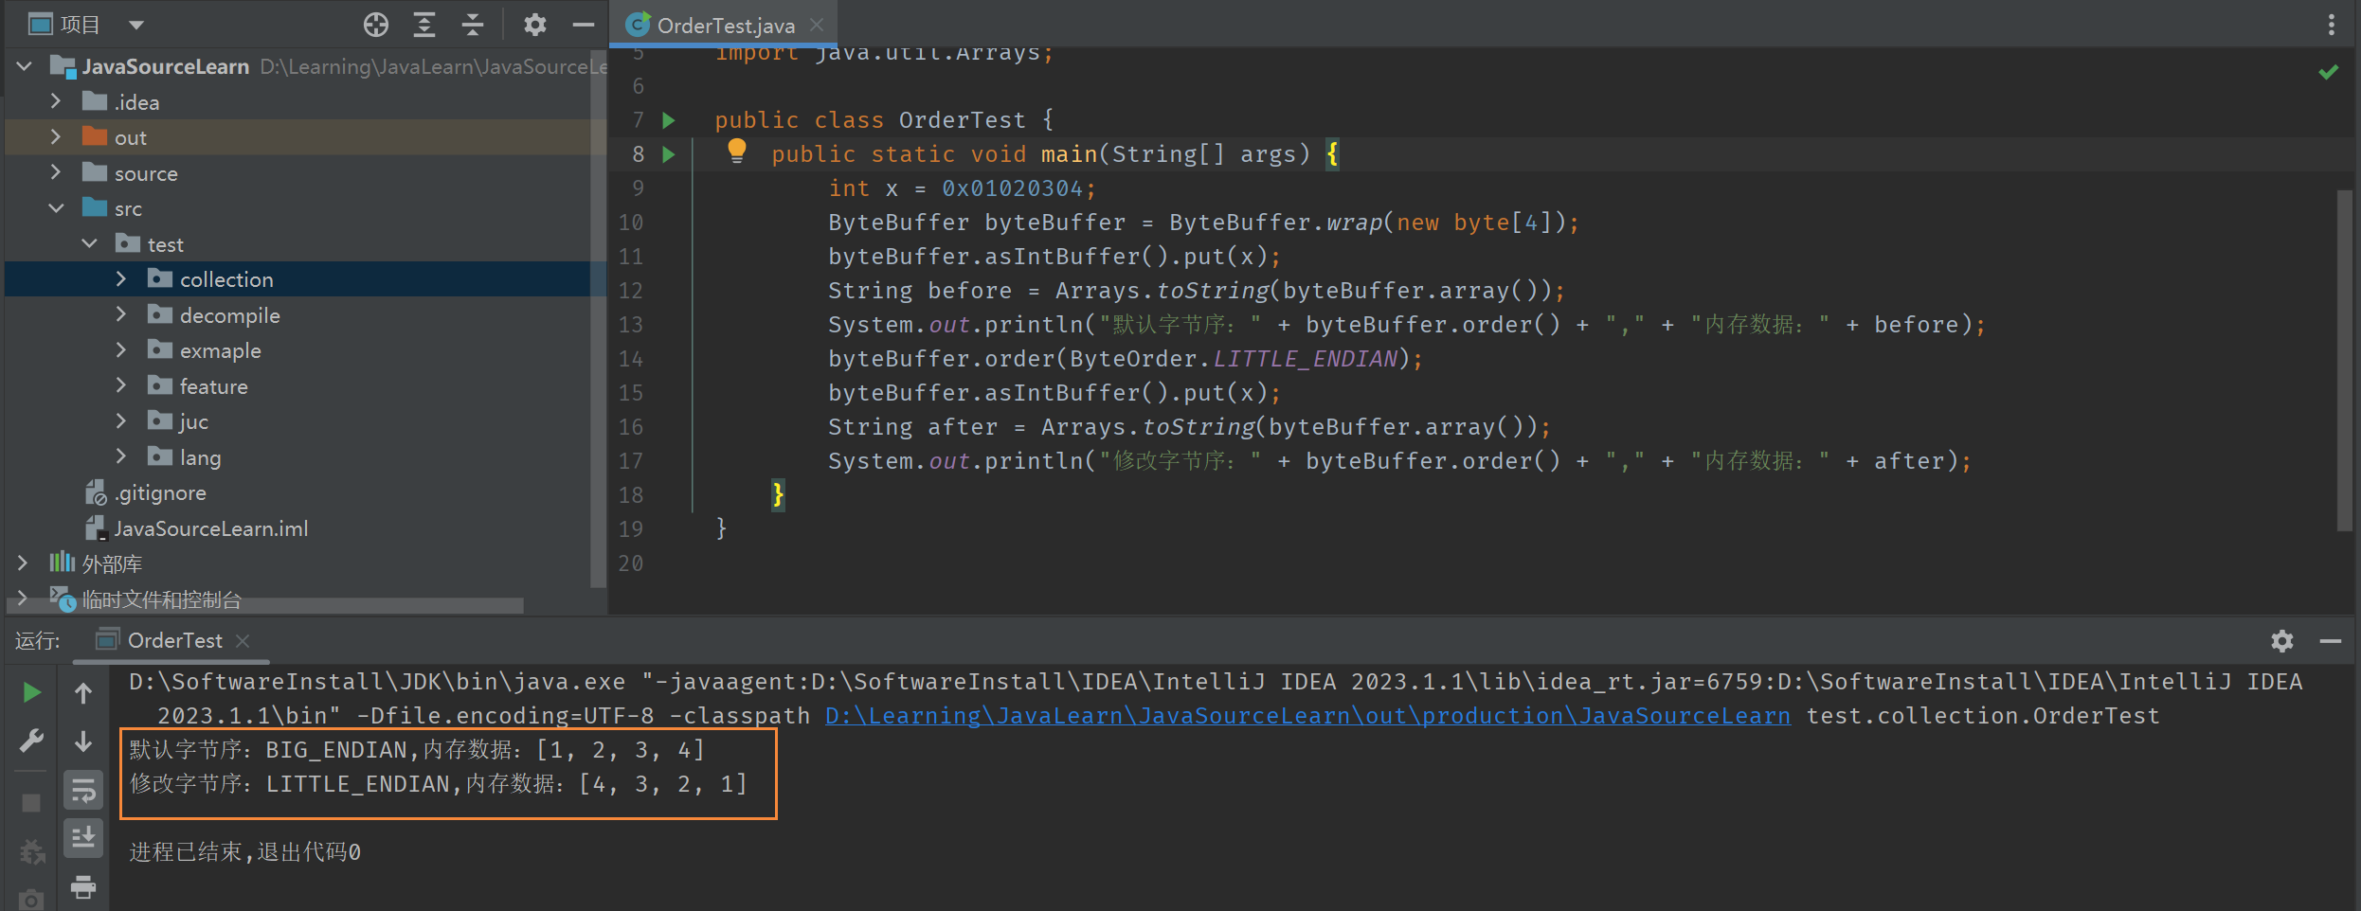Select the feature package in tree
Screen dimensions: 2361x911
pos(213,386)
